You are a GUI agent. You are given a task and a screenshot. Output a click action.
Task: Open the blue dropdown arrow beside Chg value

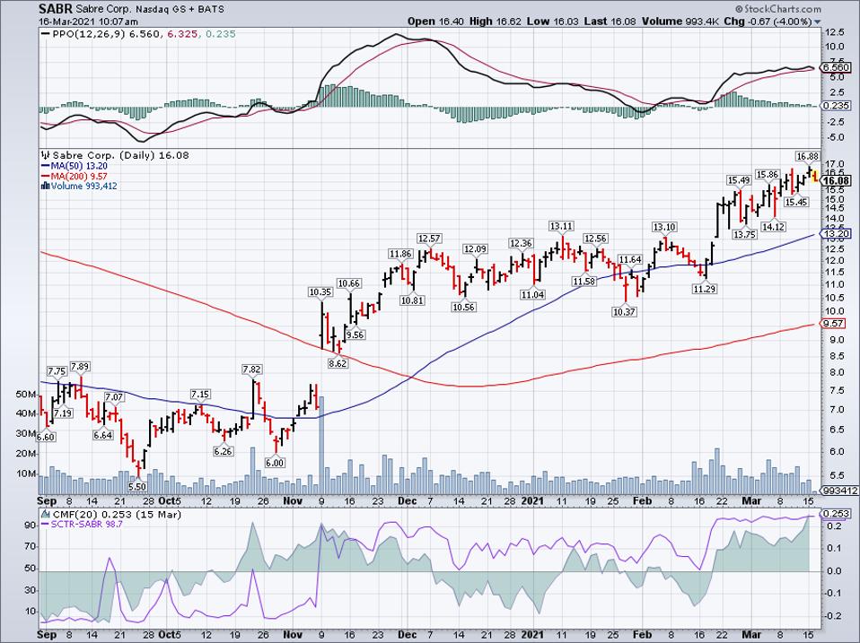pos(818,22)
